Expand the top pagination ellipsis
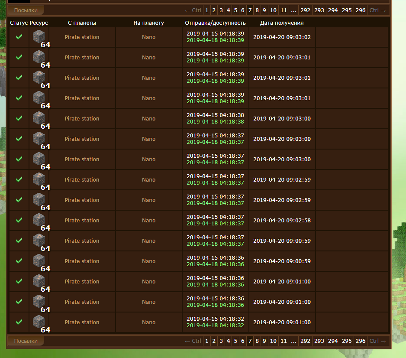 (294, 10)
